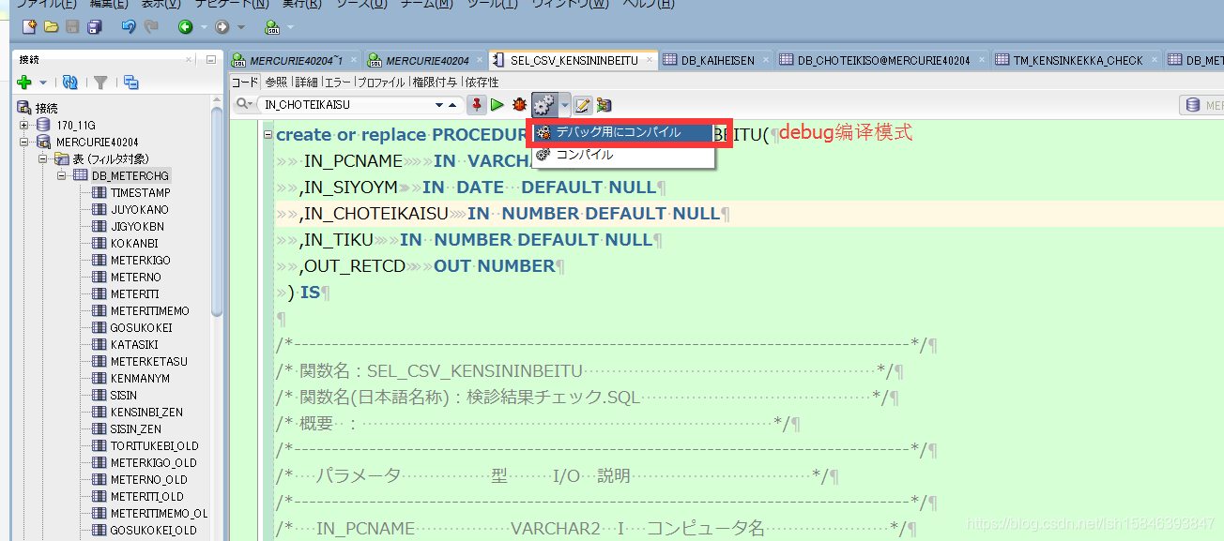Screen dimensions: 1224x541
Task: Click the gears compile icon
Action: (544, 104)
